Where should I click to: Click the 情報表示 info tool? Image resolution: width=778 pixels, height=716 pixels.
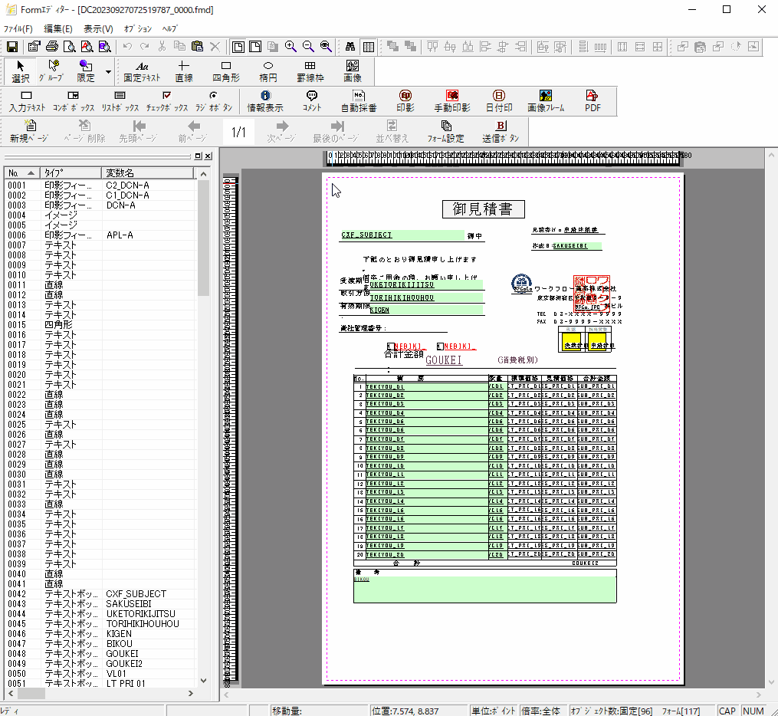click(x=265, y=101)
